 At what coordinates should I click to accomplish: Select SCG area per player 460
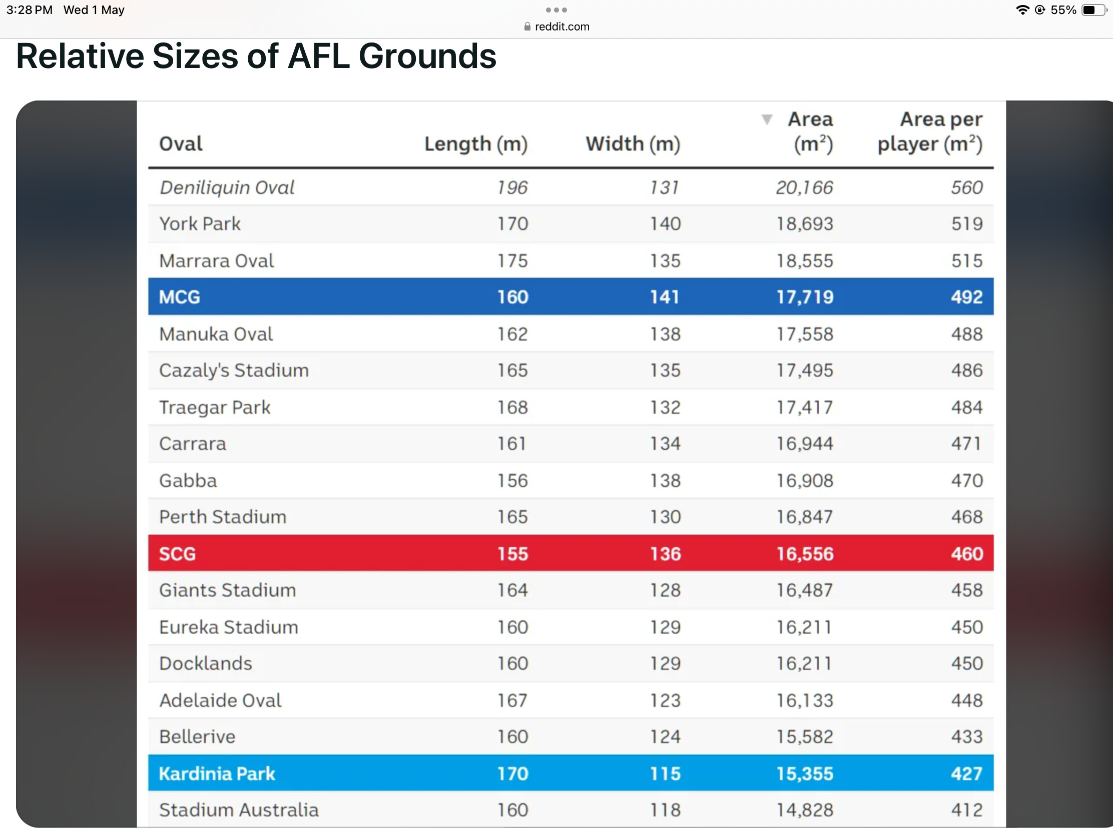click(966, 554)
